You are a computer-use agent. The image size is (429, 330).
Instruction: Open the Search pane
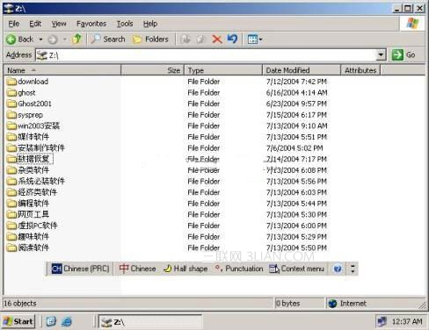coord(108,39)
